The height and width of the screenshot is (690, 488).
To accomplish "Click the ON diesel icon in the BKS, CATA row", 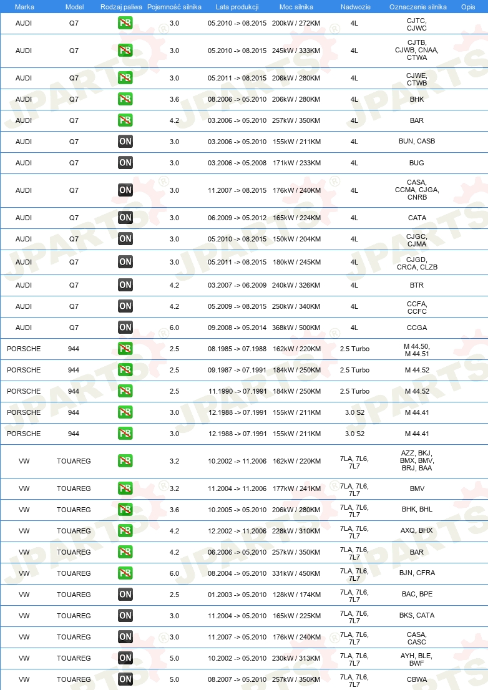I will coord(125,615).
